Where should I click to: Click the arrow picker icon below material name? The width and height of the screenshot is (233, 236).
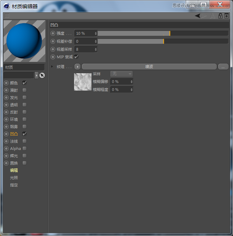click(x=42, y=75)
